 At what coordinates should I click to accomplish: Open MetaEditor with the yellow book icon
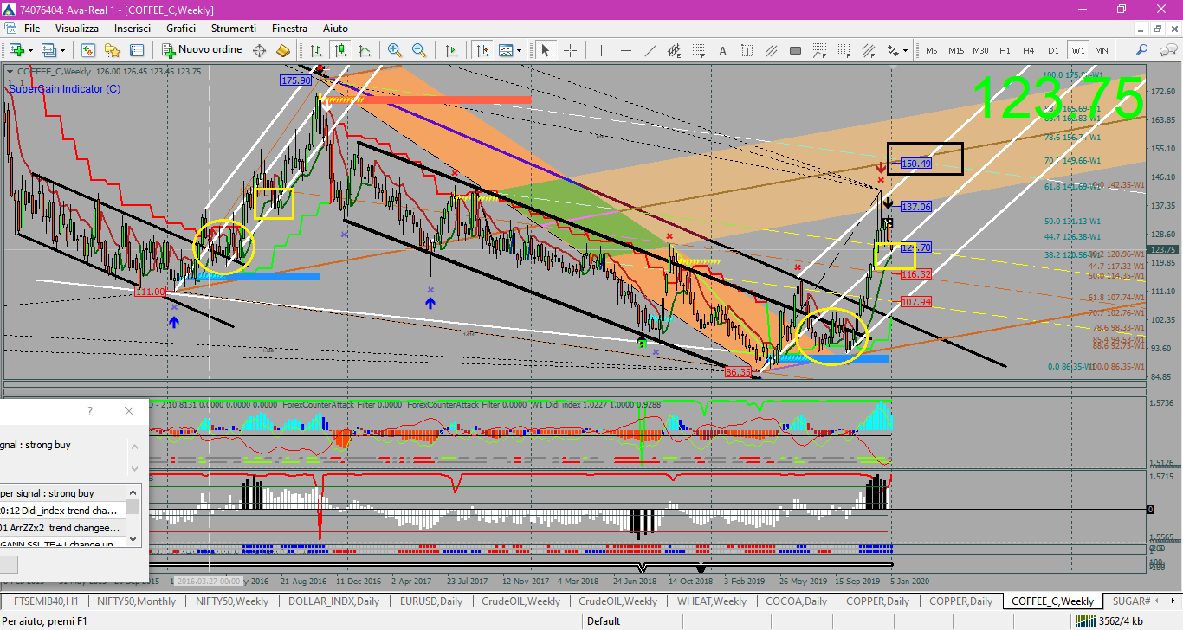point(283,49)
